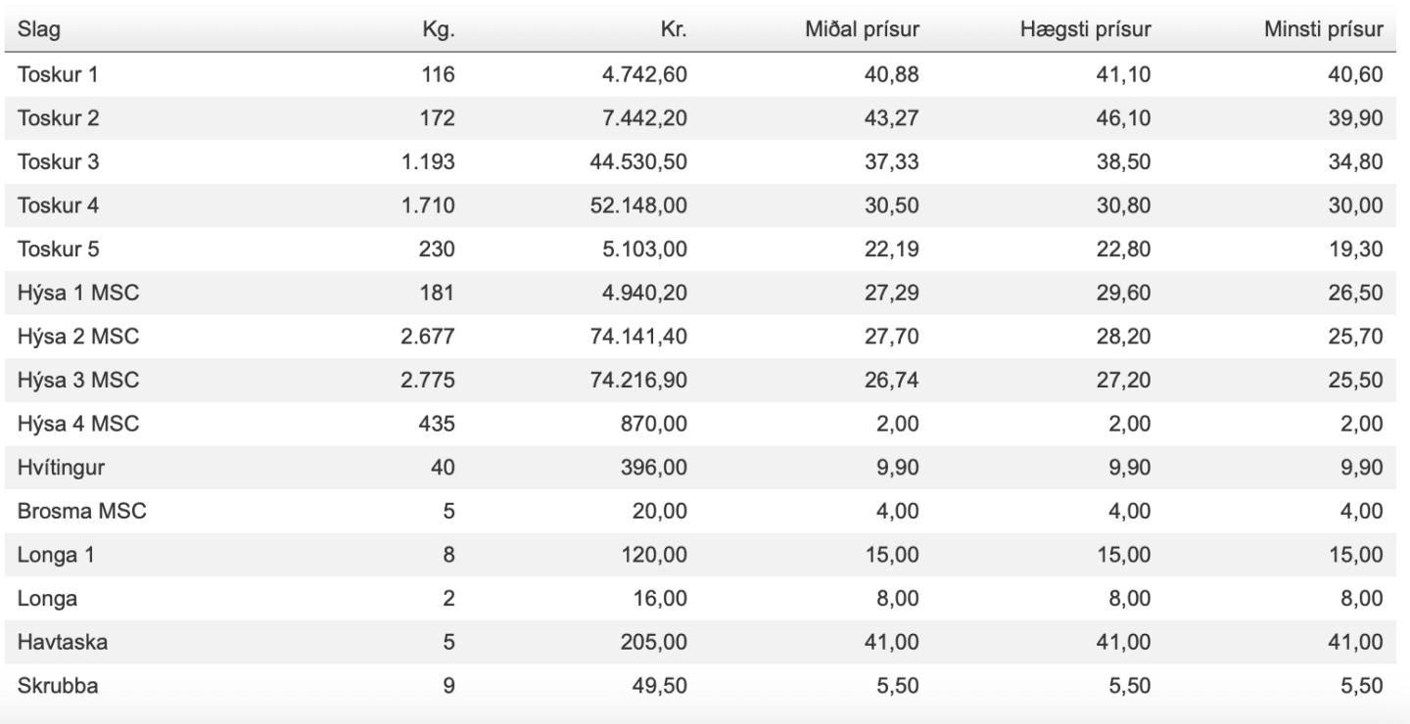
Task: Click Toskur 2 highest price 46,10
Action: (1123, 119)
